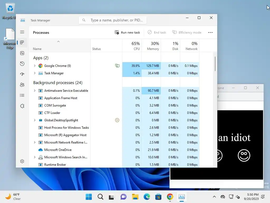This screenshot has width=270, height=203.
Task: Click suspended pause icon on Global.DesktopSpotlight row
Action: [117, 120]
